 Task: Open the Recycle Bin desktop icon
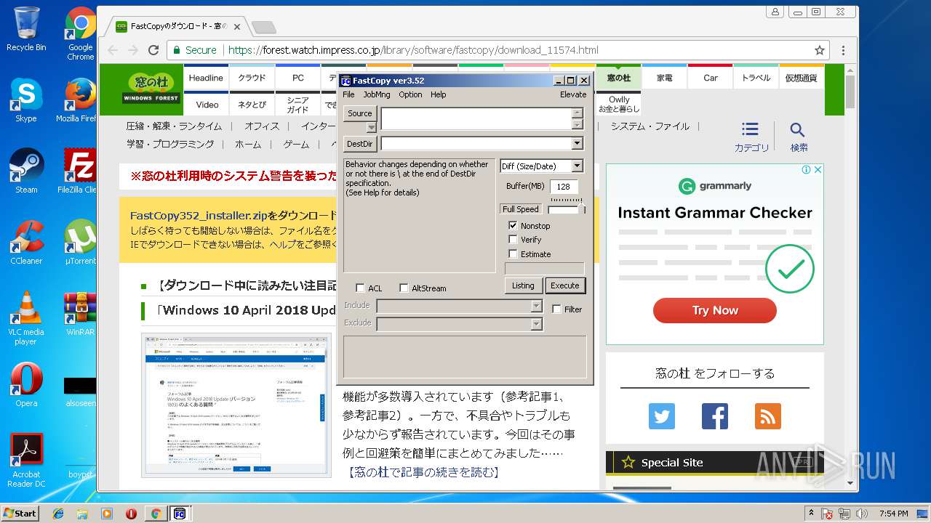tap(26, 29)
